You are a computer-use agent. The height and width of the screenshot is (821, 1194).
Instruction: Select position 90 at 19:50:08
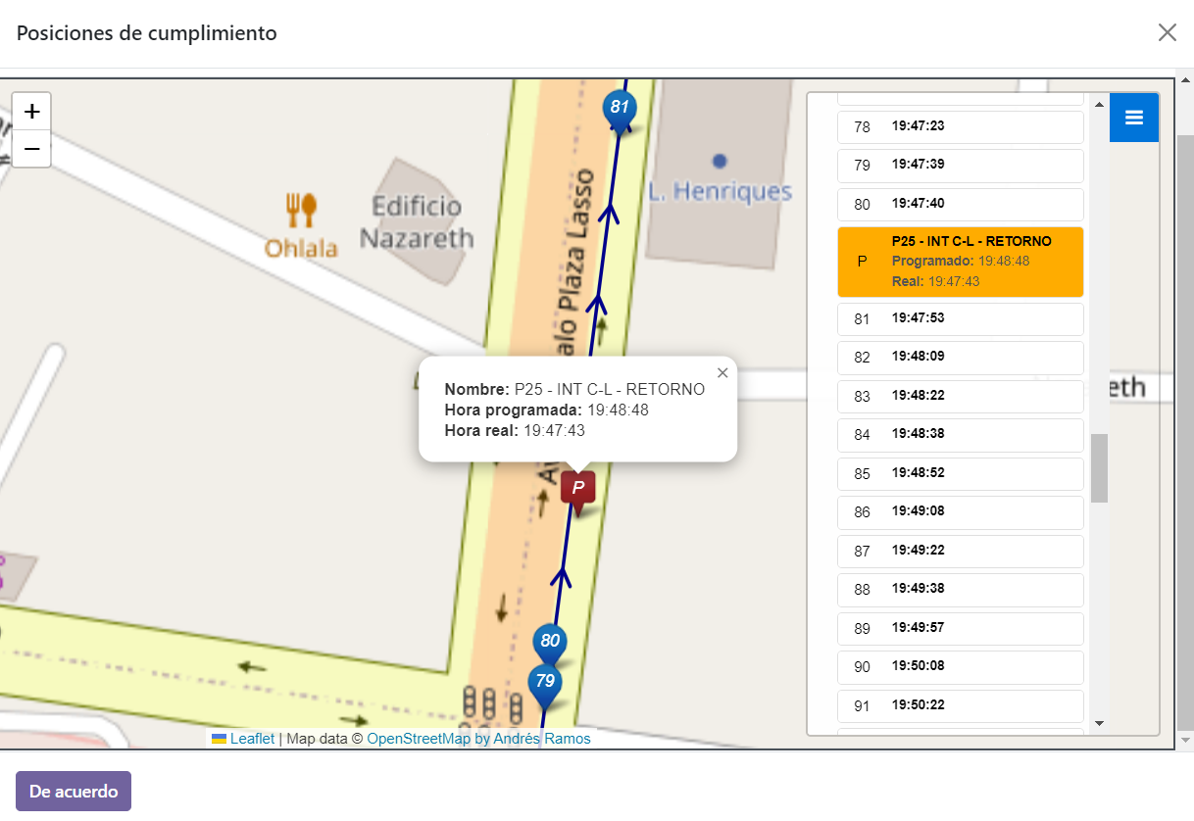[x=961, y=666]
